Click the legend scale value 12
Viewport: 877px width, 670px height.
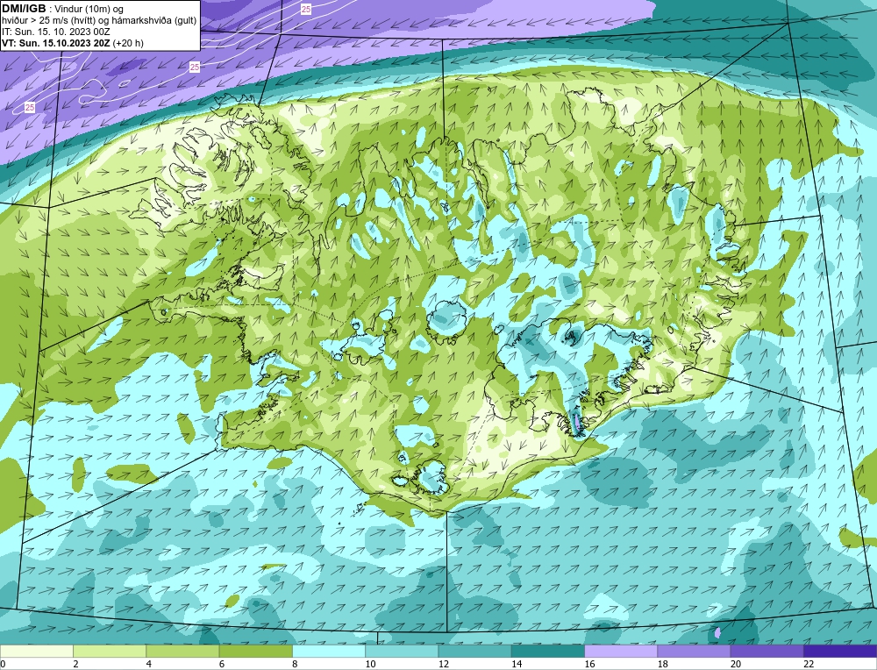coord(443,664)
